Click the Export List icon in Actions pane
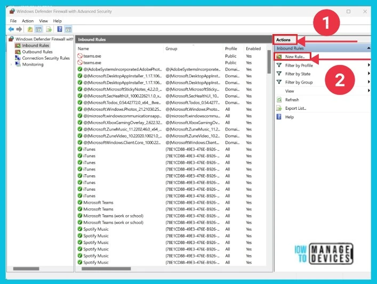 click(279, 108)
